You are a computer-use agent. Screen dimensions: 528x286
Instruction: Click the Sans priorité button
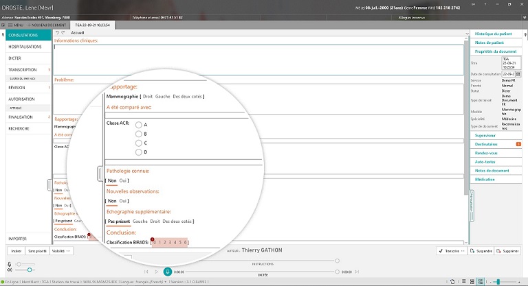pyautogui.click(x=37, y=251)
